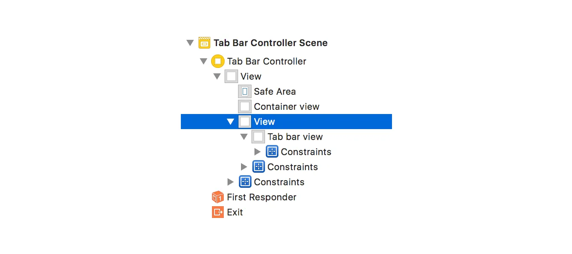The width and height of the screenshot is (572, 254).
Task: Click the orange Exit icon
Action: click(218, 212)
